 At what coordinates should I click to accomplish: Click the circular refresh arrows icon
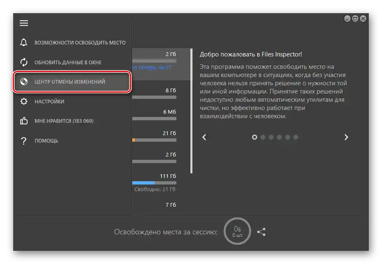coord(23,62)
